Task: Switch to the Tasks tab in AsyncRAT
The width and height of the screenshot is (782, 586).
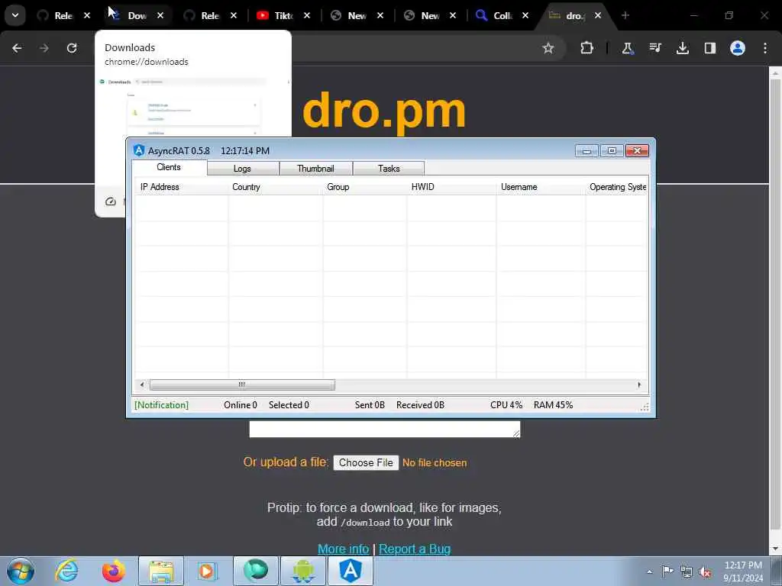Action: 389,169
